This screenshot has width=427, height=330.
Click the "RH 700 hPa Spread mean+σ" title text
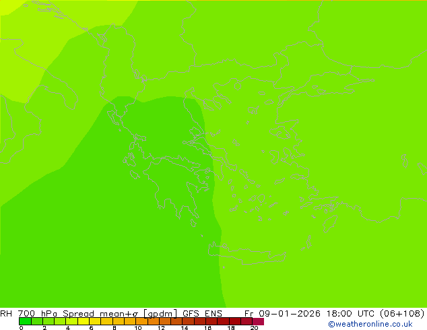coord(69,314)
